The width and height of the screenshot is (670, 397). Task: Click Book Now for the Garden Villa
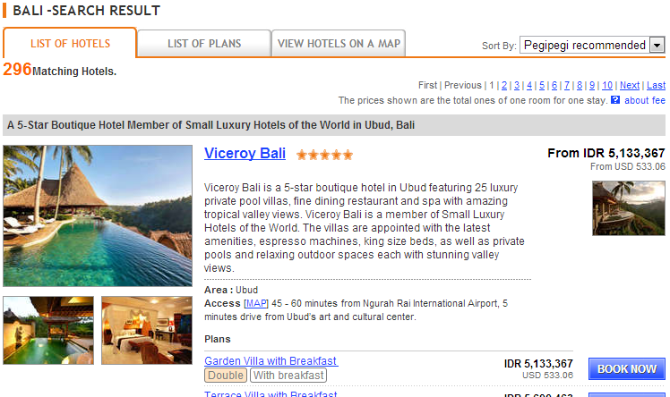tap(627, 369)
